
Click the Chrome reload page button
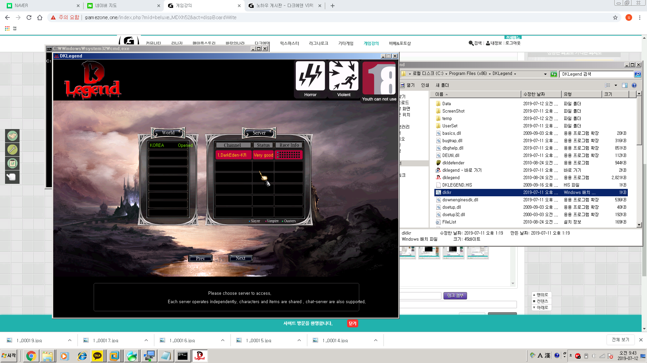29,17
